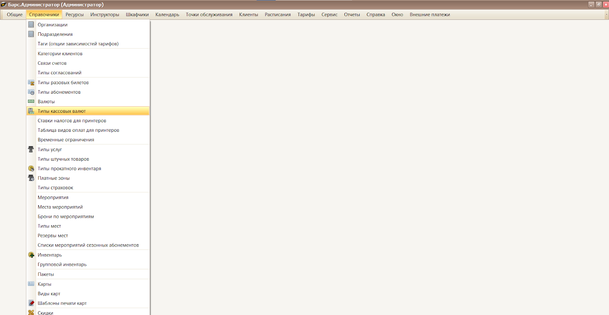This screenshot has width=609, height=315.
Task: Choose Виды карт entry
Action: [88, 294]
